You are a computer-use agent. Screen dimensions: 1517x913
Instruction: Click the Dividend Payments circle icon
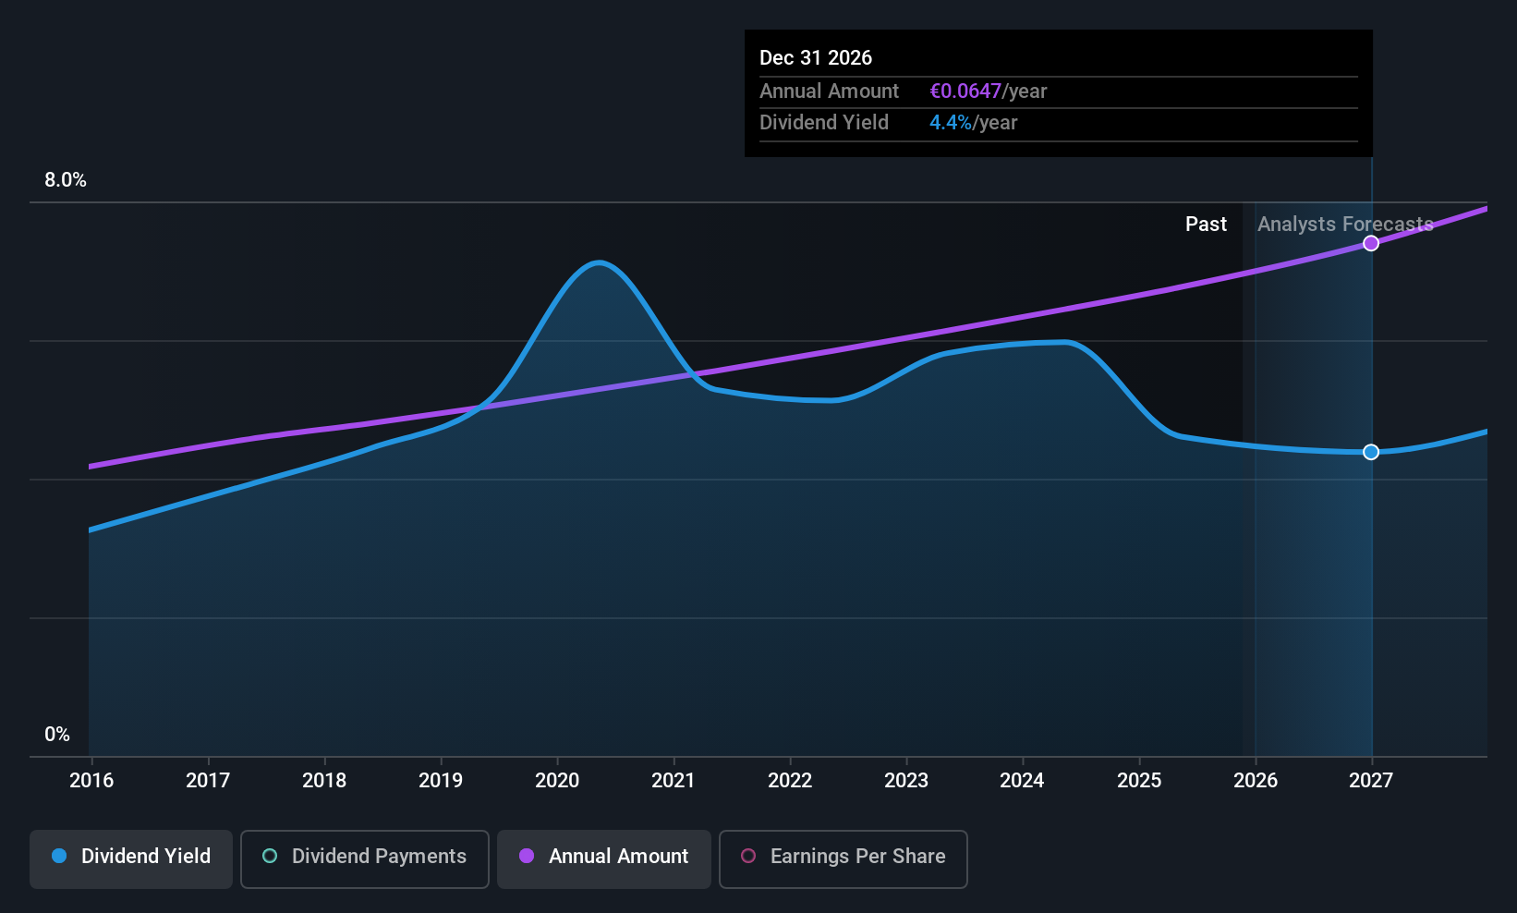[269, 857]
